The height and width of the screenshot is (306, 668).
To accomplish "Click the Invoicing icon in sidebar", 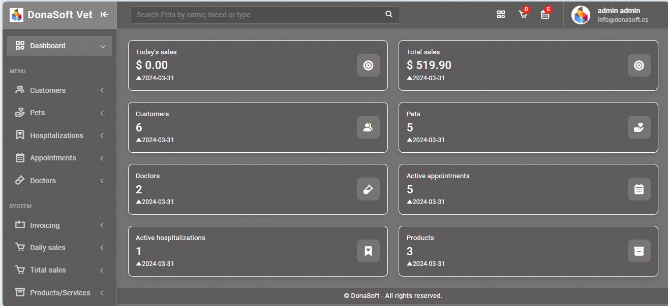I will point(20,225).
